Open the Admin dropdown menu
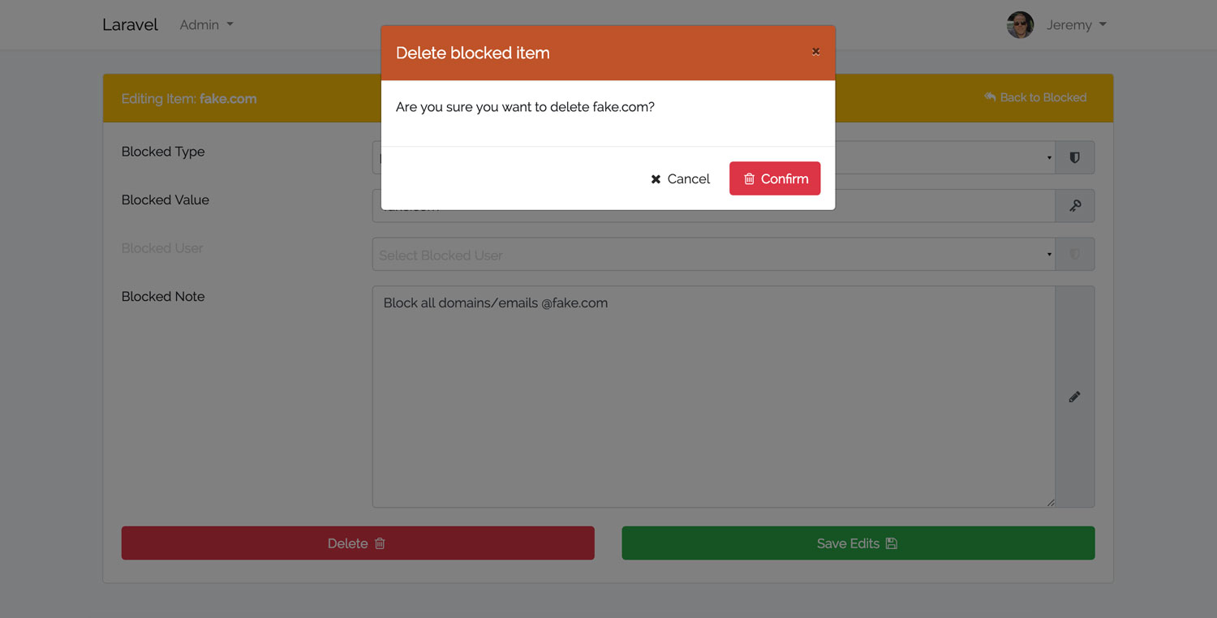Viewport: 1217px width, 618px height. pyautogui.click(x=206, y=25)
